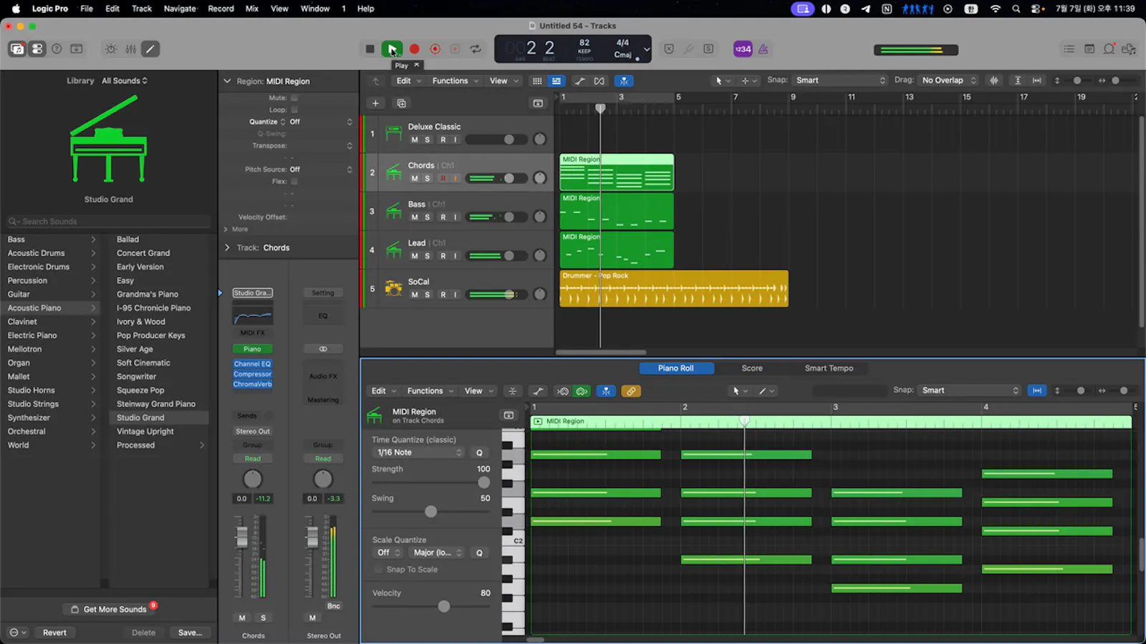The width and height of the screenshot is (1146, 644).
Task: Open the 1/16 Note quantize dropdown
Action: point(420,452)
